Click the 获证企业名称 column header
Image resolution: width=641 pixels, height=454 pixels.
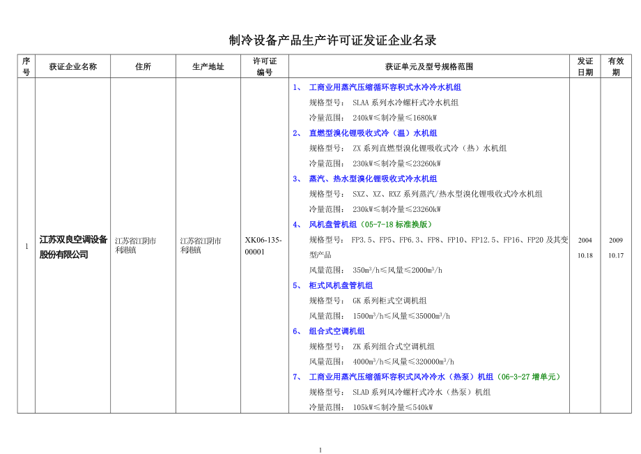72,67
